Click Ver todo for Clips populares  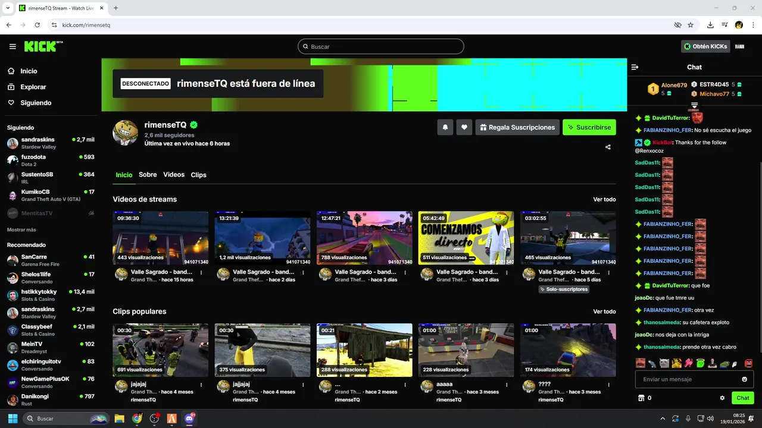coord(604,311)
